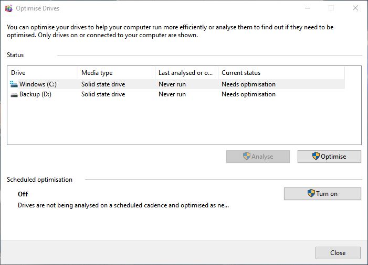
Task: Click the greyed-out Analyse button
Action: click(x=258, y=157)
